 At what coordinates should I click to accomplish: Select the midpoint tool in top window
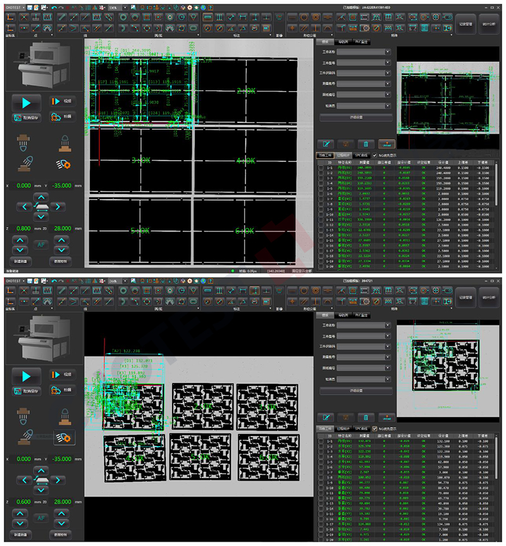pos(23,28)
